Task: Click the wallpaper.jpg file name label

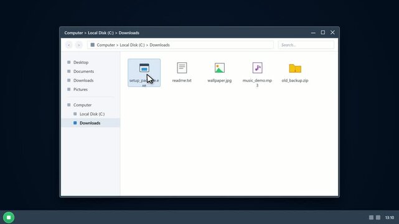Action: (219, 80)
